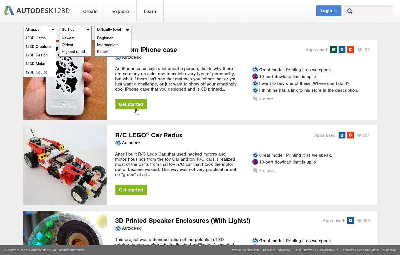The image size is (400, 255).
Task: Click avatar beside iPhone case '10-part dowload' comment
Action: tap(255, 77)
